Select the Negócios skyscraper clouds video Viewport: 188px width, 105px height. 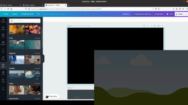pos(17,60)
